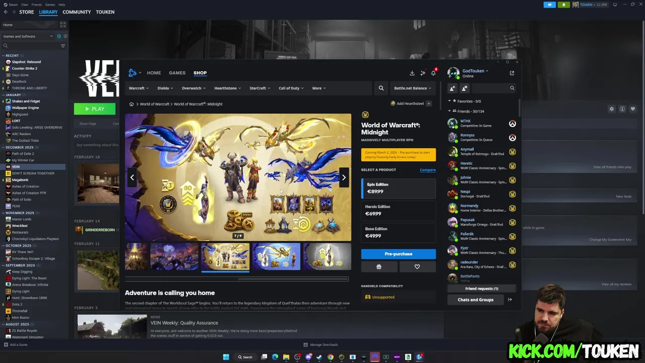645x363 pixels.
Task: Open GodTouken profile status dropdown
Action: point(475,71)
